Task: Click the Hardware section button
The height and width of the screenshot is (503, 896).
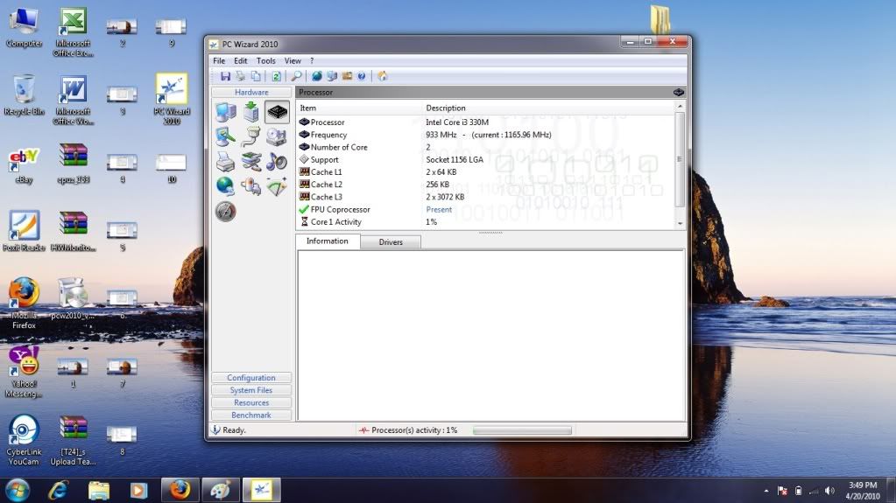Action: 251,92
